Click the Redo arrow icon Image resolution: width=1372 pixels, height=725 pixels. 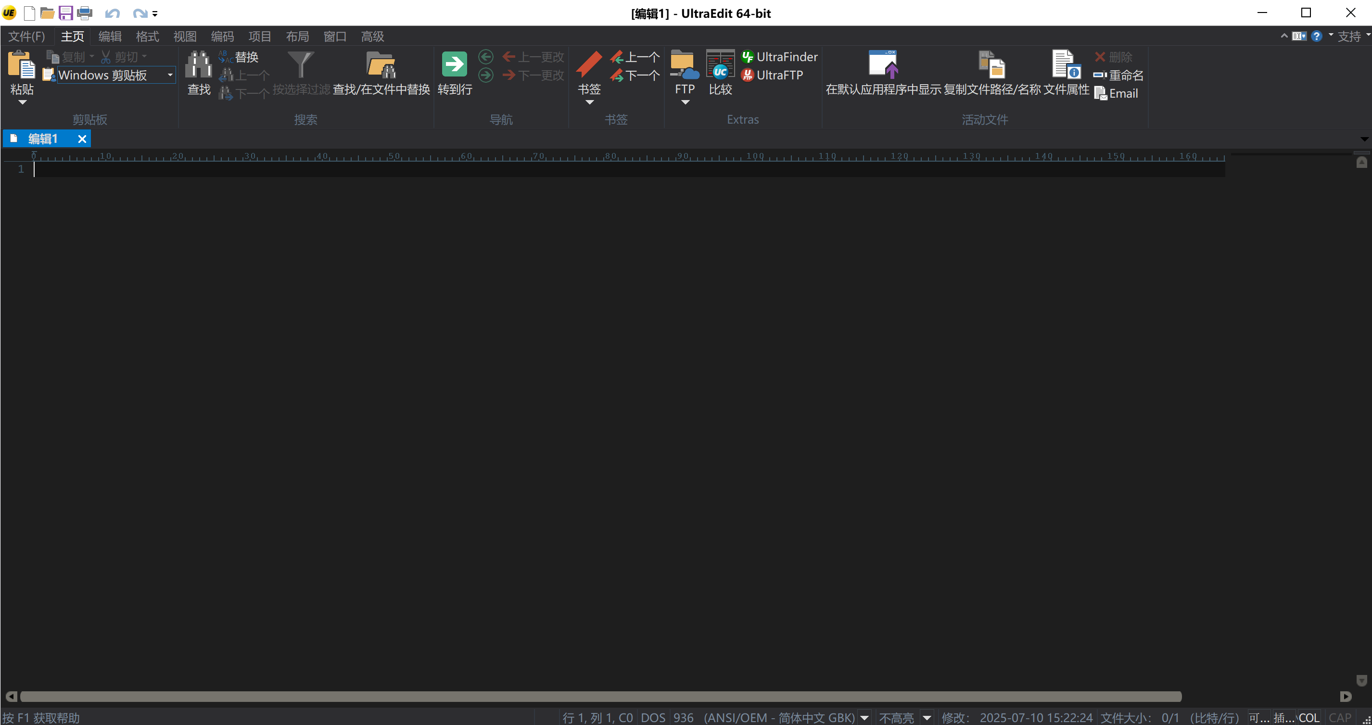click(x=140, y=13)
